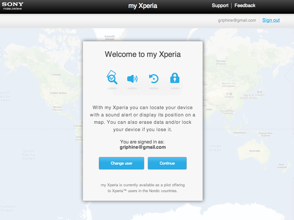
Task: Click the sound alert speaker icon
Action: click(x=132, y=79)
